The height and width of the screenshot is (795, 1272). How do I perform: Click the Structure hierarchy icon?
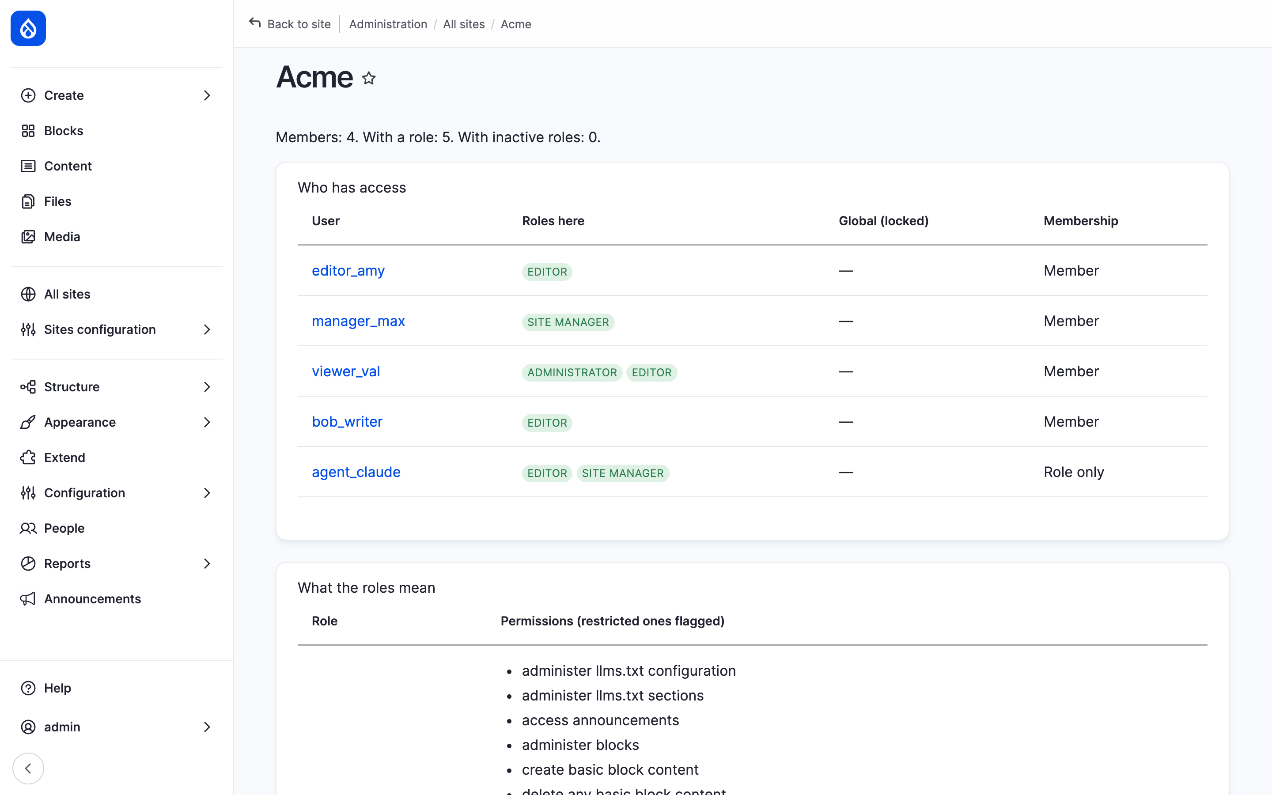pos(28,387)
